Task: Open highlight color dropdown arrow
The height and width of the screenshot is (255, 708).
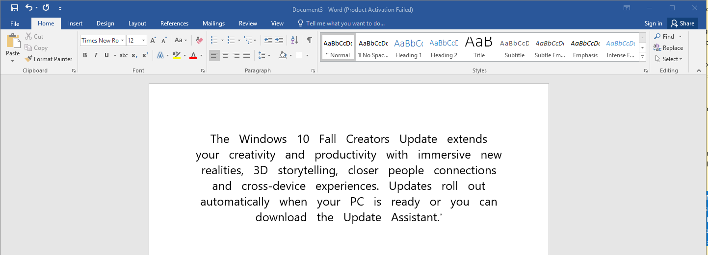Action: [184, 56]
